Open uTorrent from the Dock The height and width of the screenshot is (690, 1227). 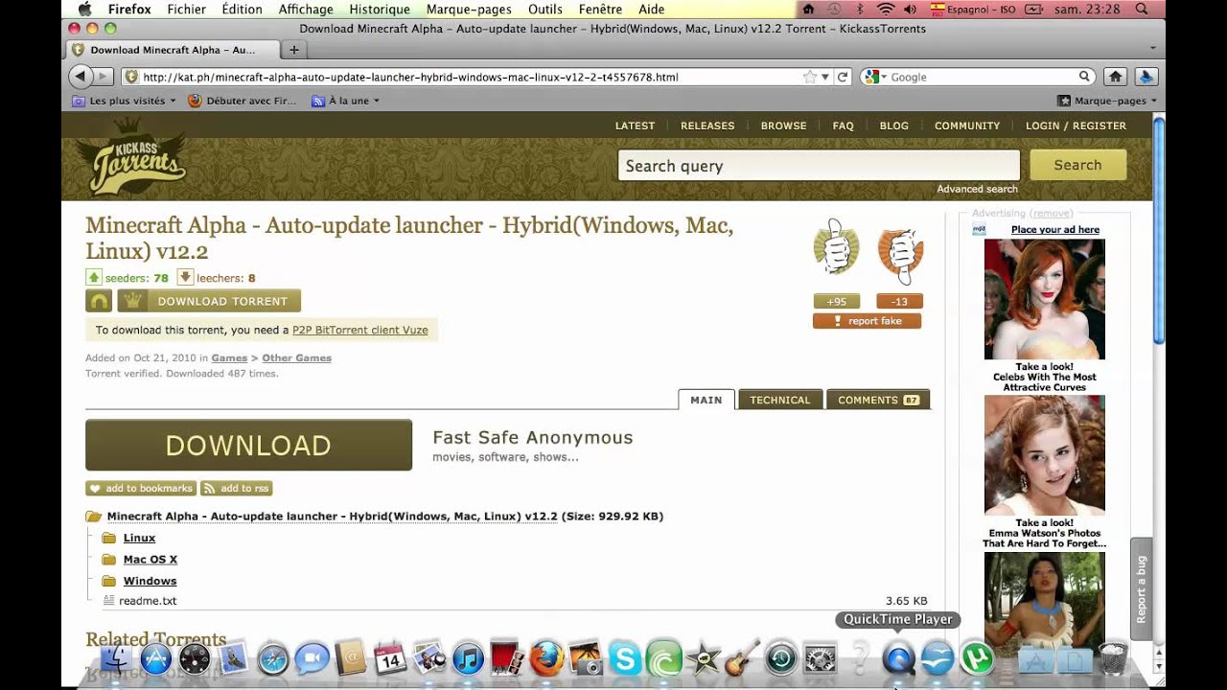coord(977,659)
